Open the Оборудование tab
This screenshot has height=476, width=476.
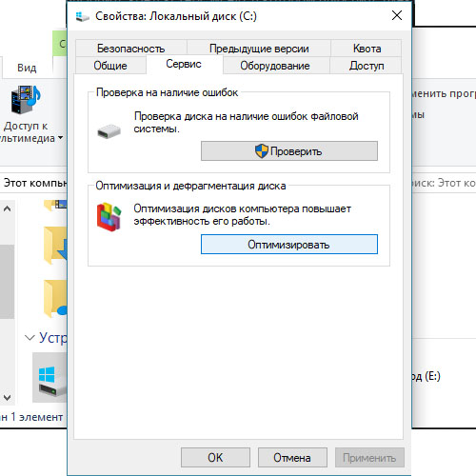(x=275, y=66)
